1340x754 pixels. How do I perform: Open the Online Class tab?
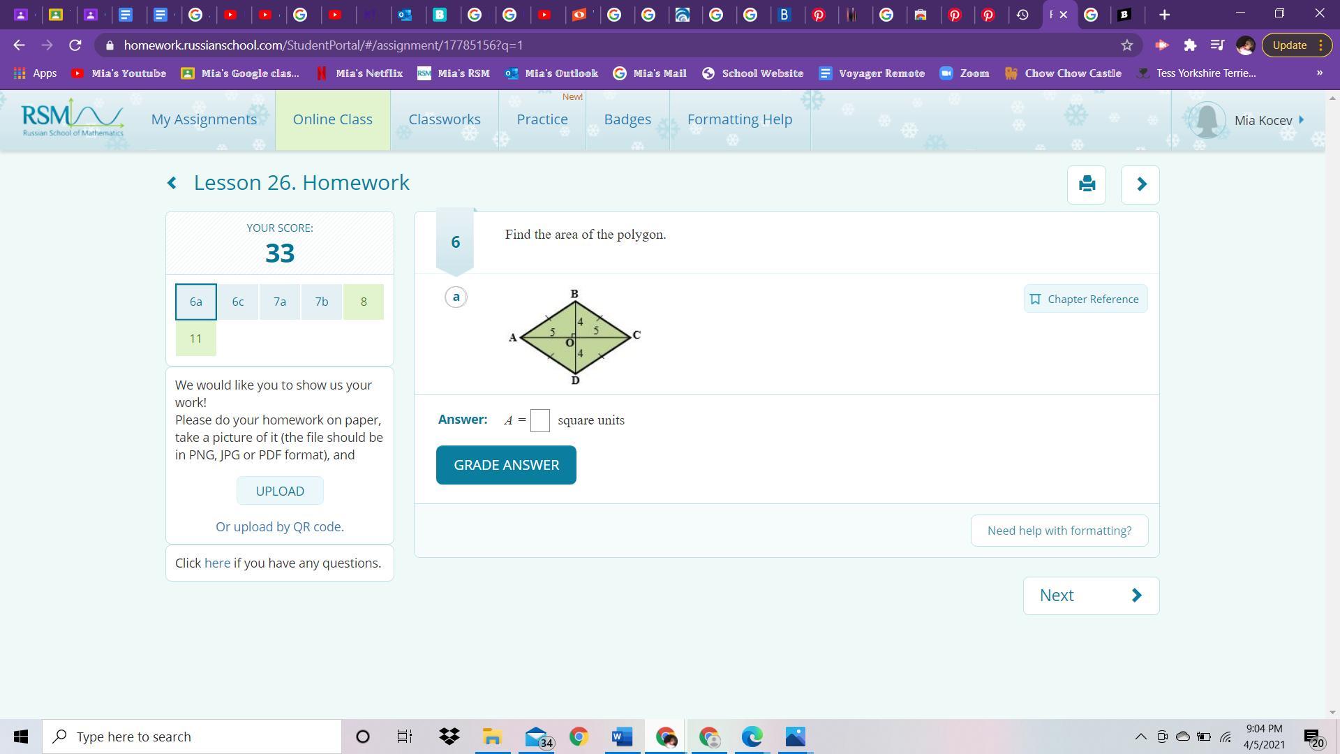click(x=332, y=119)
